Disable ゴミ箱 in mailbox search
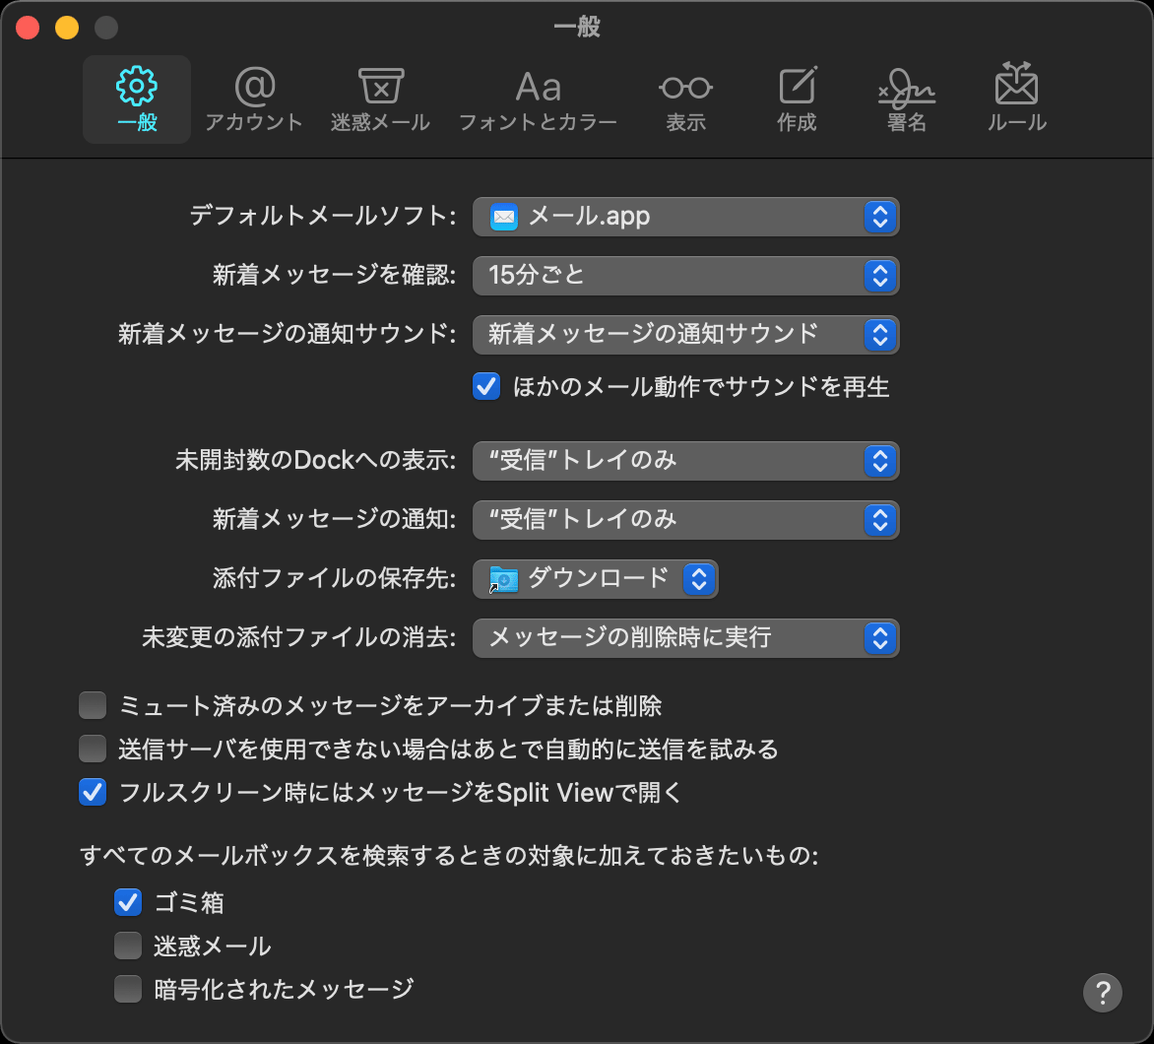Image resolution: width=1154 pixels, height=1044 pixels. pos(128,901)
